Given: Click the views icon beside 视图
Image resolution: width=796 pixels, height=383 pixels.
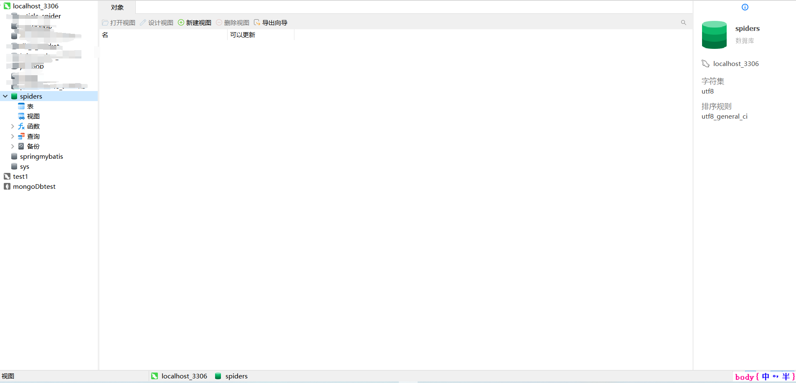Looking at the screenshot, I should [21, 116].
